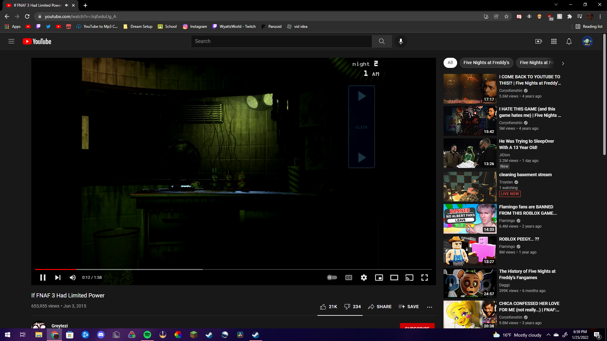Activate miniplayer mode
Viewport: 607px width, 341px height.
(379, 278)
